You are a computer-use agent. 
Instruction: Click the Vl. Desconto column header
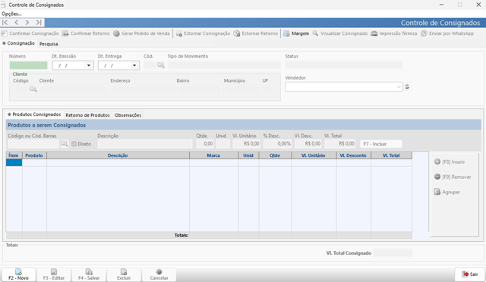(x=353, y=155)
